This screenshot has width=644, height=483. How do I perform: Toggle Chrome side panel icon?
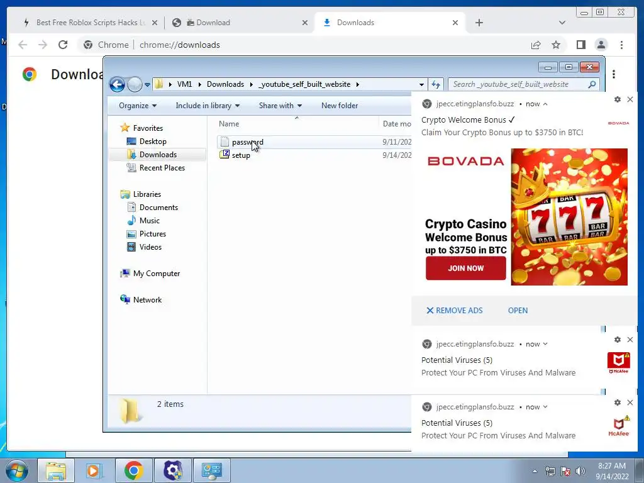coord(580,45)
